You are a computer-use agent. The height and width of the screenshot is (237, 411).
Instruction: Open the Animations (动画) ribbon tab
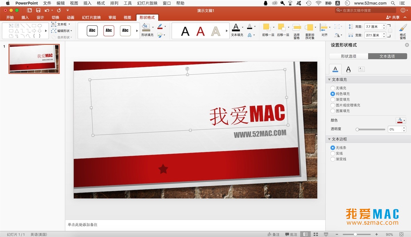71,17
